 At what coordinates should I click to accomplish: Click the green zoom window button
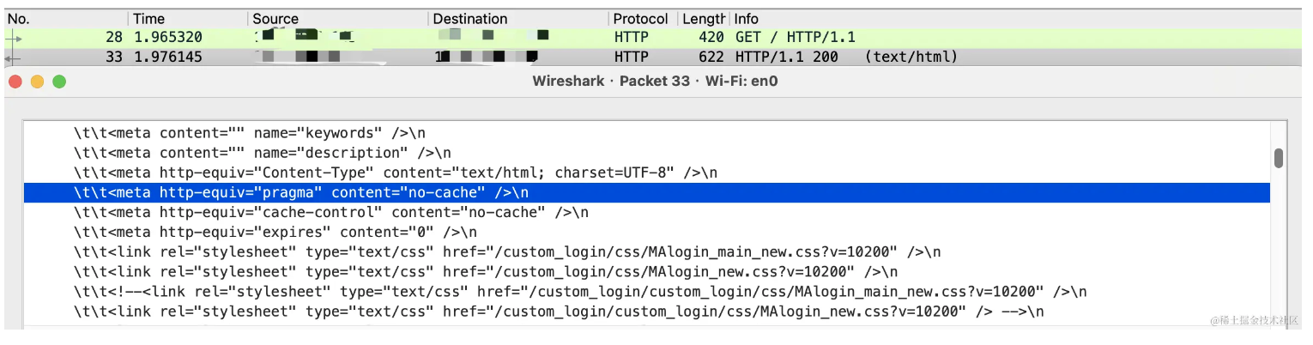[59, 82]
